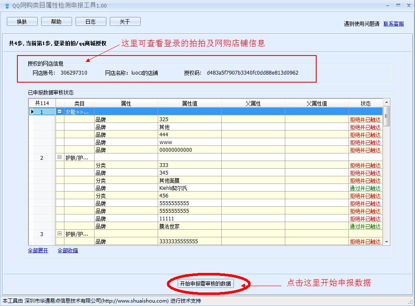Open the 日志 log button

tap(91, 22)
